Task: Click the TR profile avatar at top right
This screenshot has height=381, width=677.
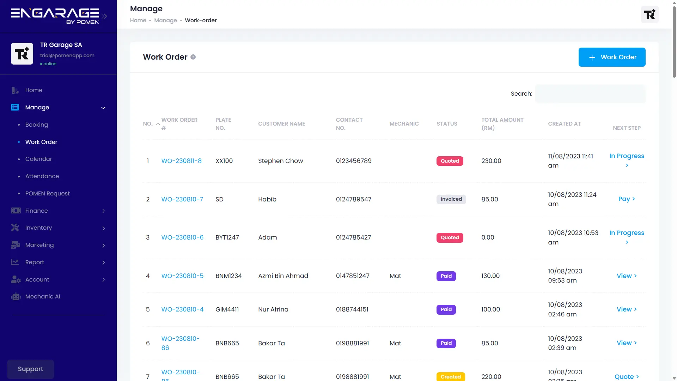Action: (649, 14)
